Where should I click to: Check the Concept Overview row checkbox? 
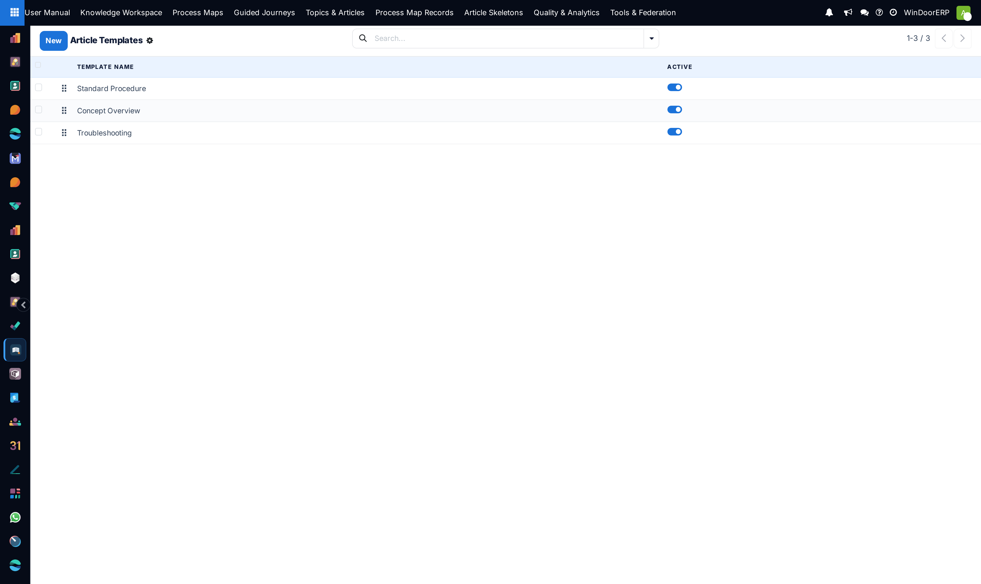(39, 109)
